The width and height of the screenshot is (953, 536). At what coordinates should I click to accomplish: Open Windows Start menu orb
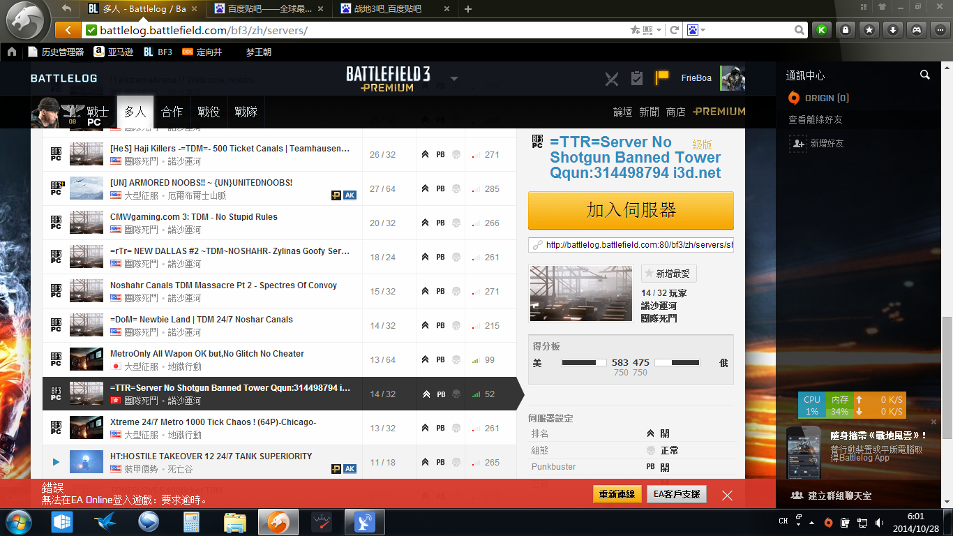pos(18,521)
